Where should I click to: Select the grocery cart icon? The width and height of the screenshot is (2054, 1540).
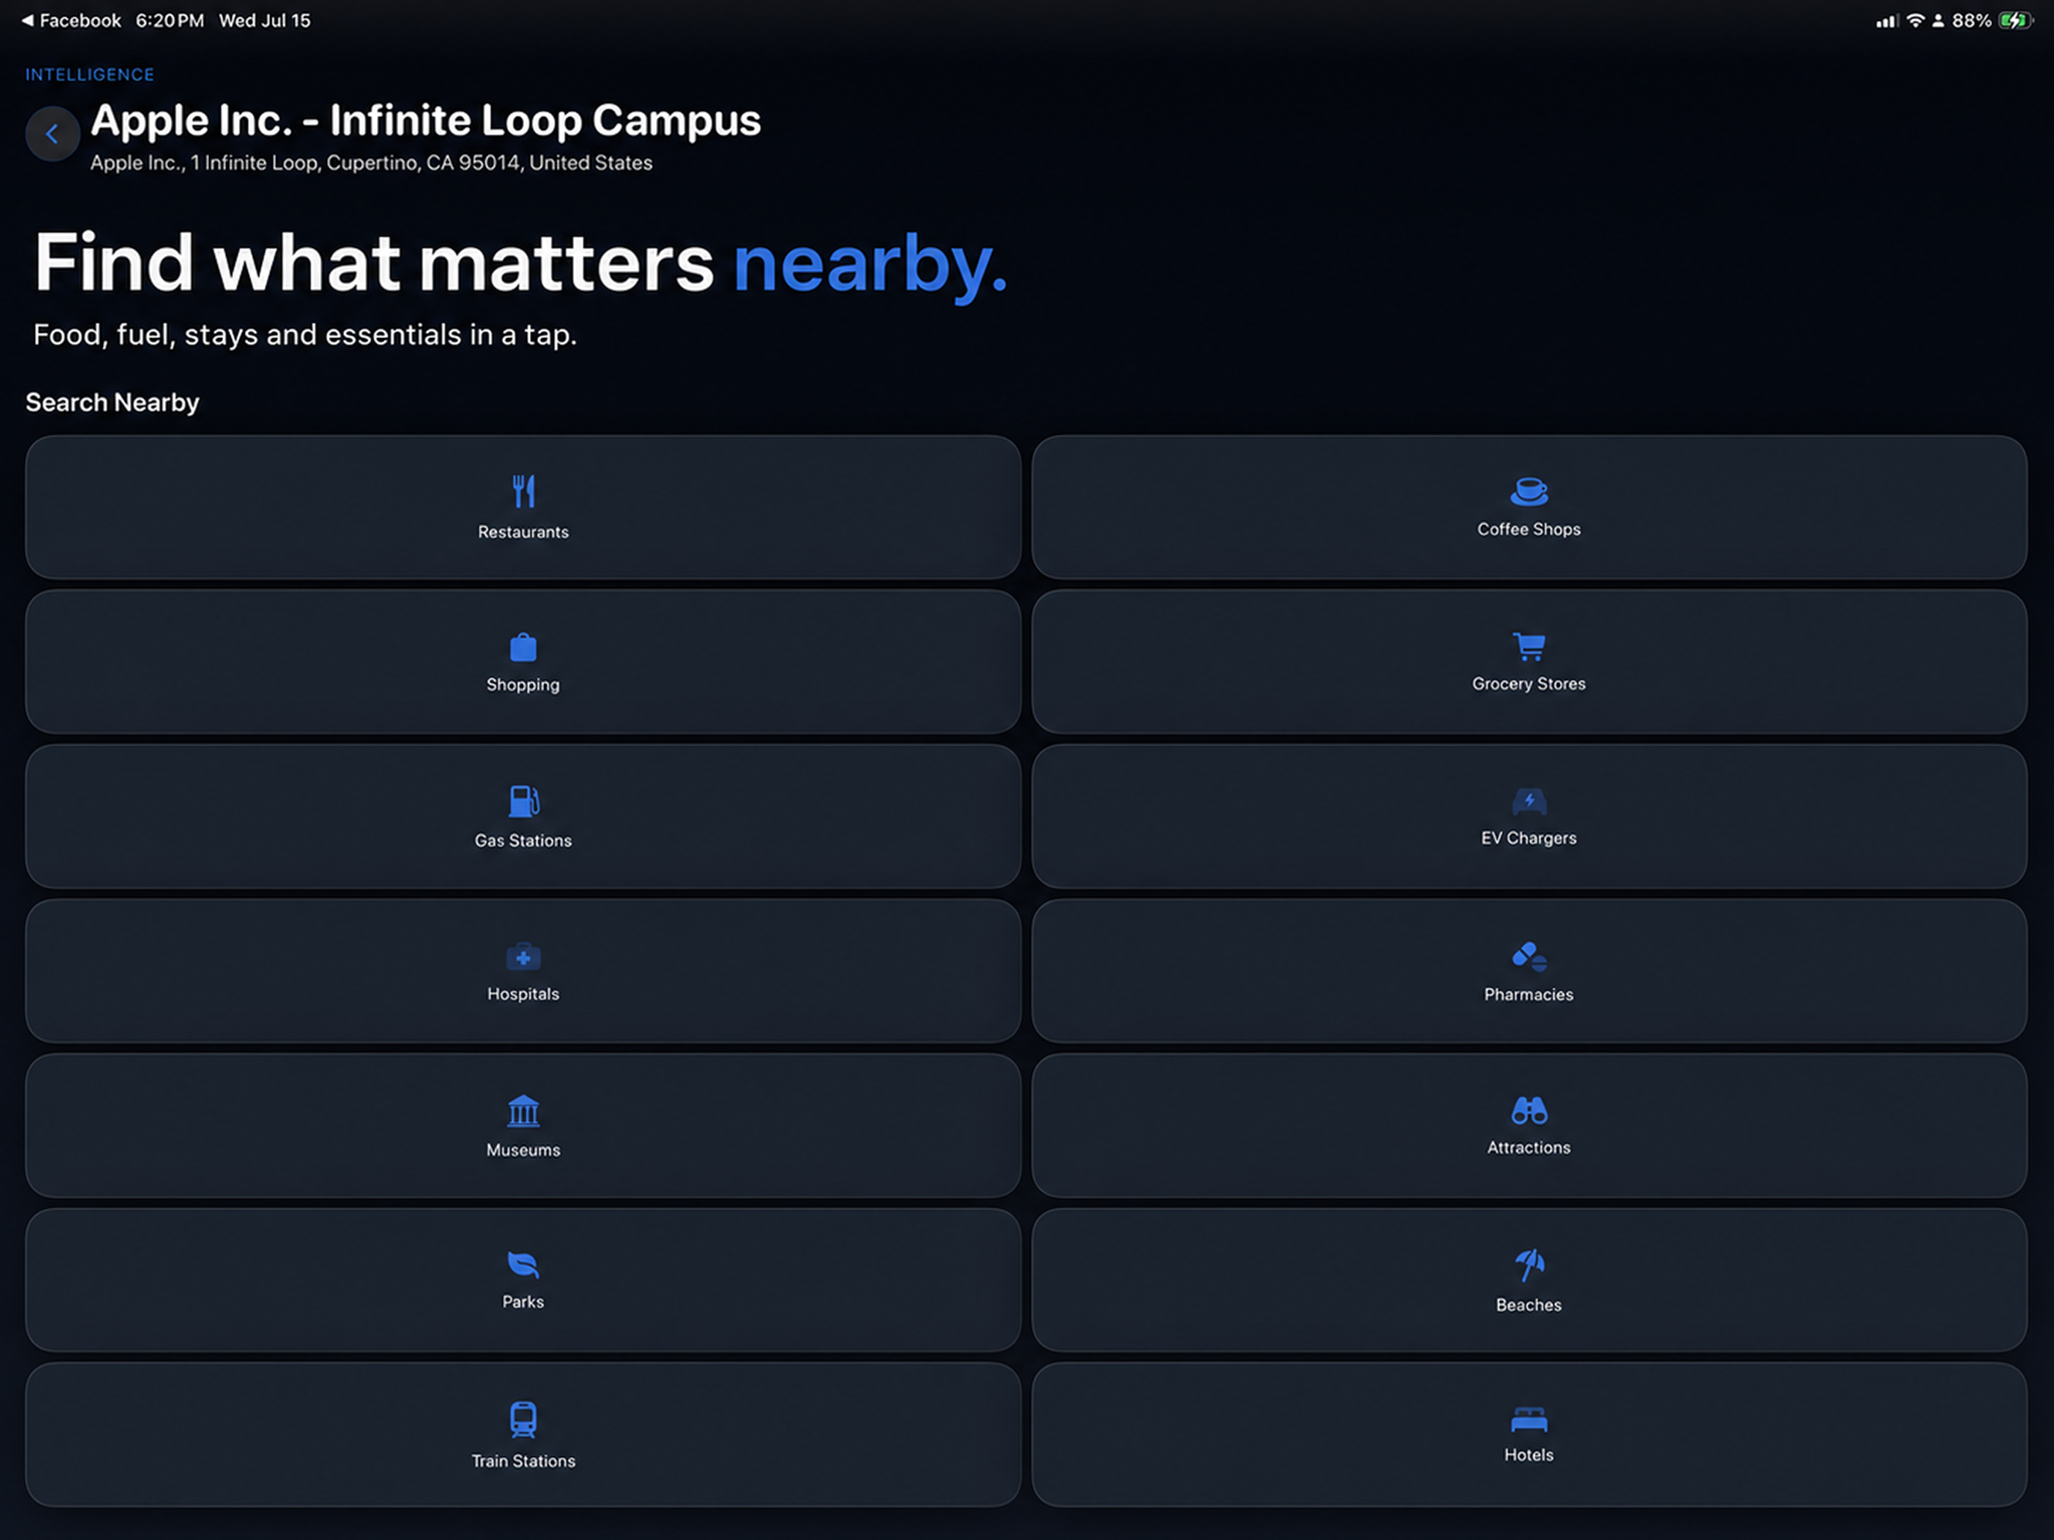(x=1529, y=646)
